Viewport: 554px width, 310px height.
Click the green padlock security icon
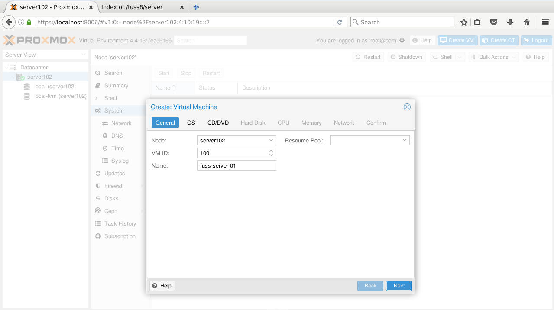click(x=29, y=22)
